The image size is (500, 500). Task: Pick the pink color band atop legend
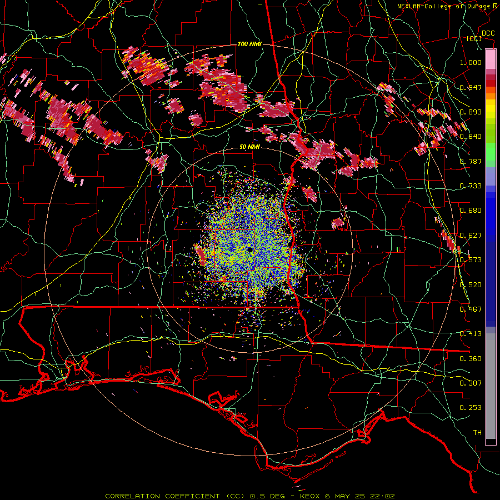point(491,59)
